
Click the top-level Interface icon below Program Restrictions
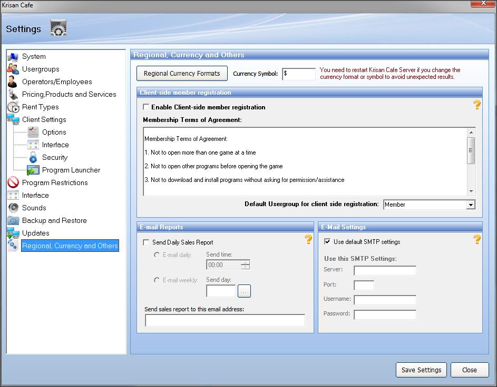13,195
